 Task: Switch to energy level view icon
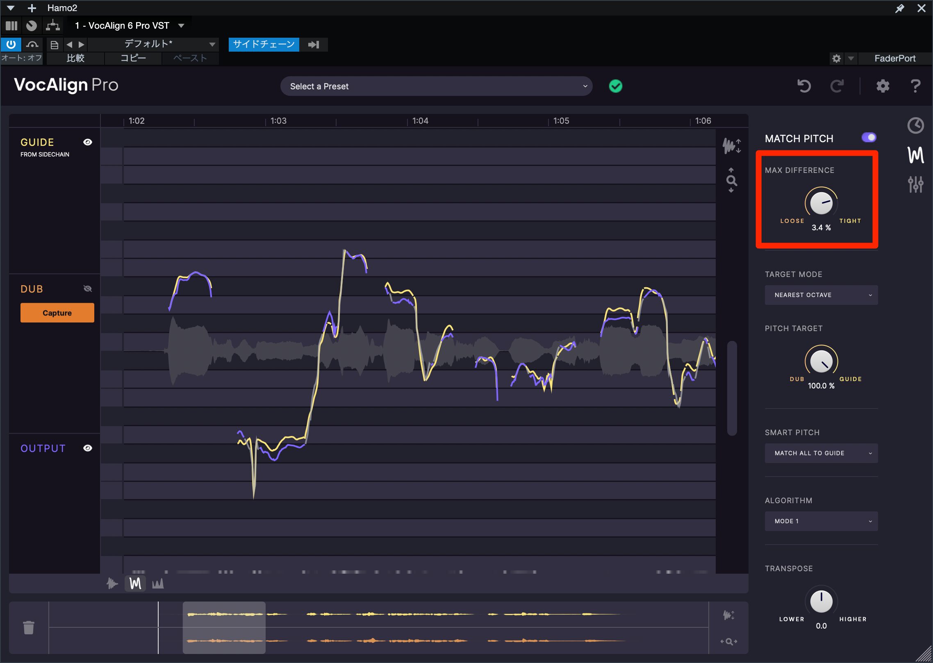(158, 583)
